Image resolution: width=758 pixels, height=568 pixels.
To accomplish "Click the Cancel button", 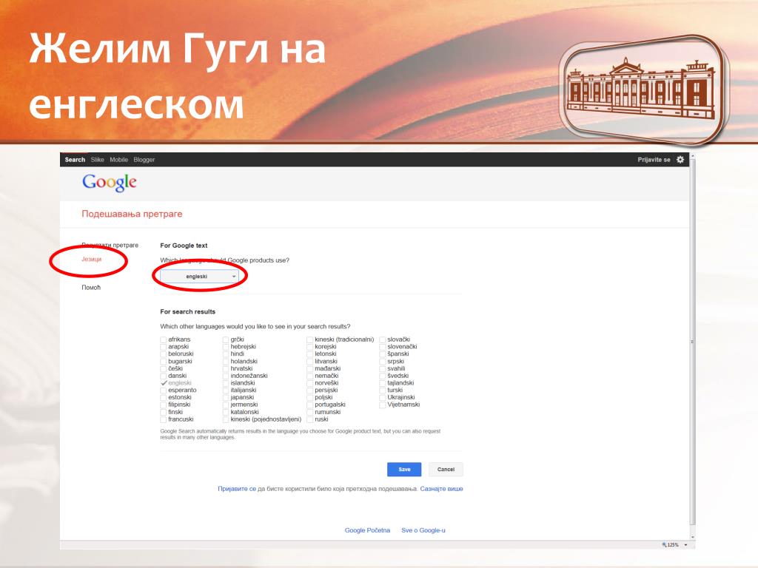I will (446, 470).
